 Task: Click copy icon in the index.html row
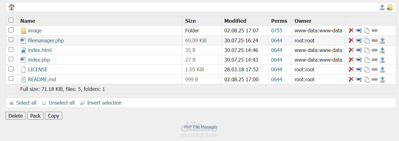coord(367,50)
